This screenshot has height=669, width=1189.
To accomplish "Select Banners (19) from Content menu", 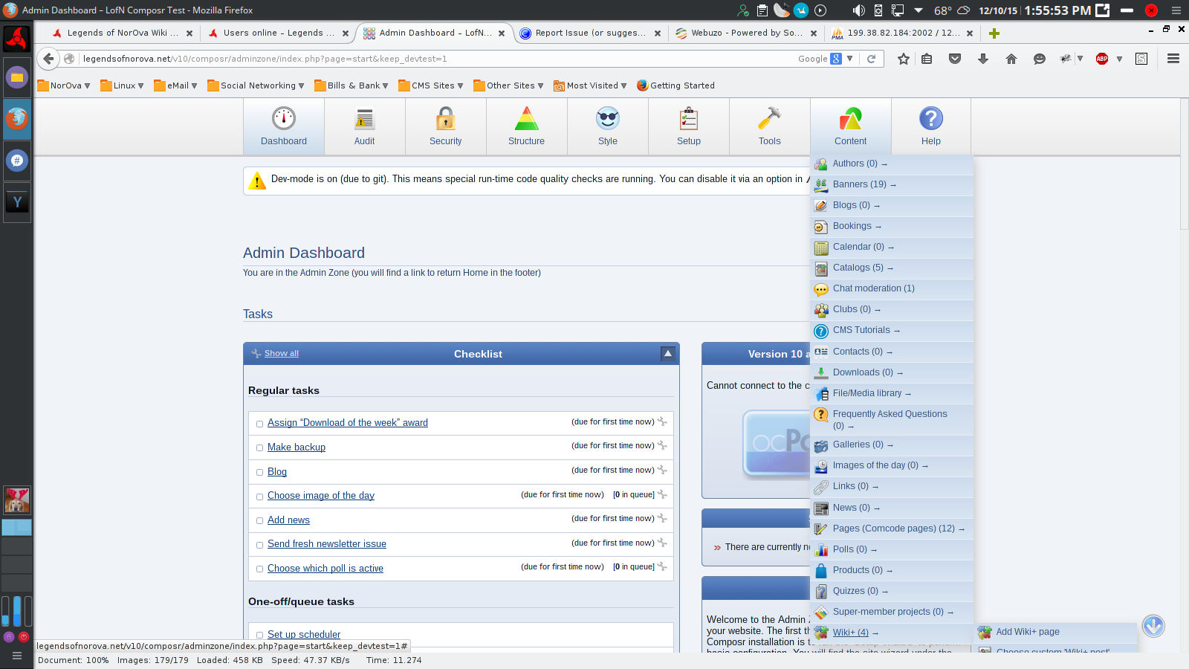I will click(859, 184).
